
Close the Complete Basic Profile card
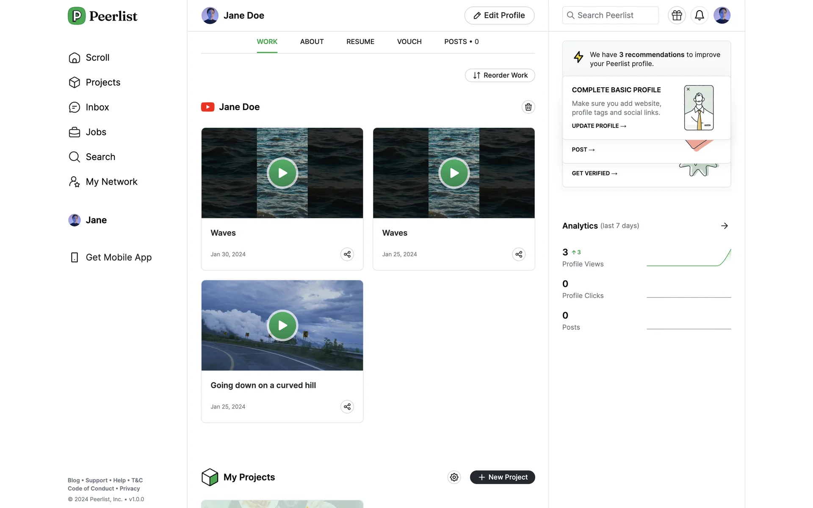pos(688,89)
